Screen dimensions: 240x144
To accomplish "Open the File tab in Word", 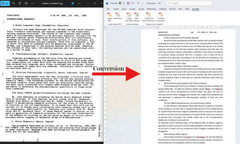I will 108,9.
